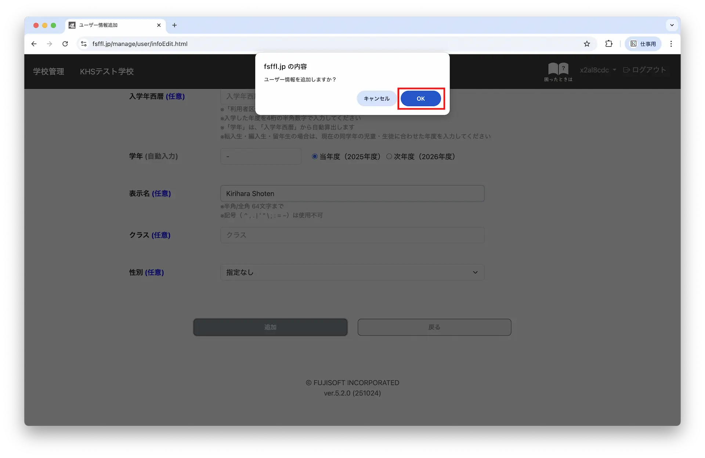
Task: Open Chrome three-dot menu
Action: [671, 44]
